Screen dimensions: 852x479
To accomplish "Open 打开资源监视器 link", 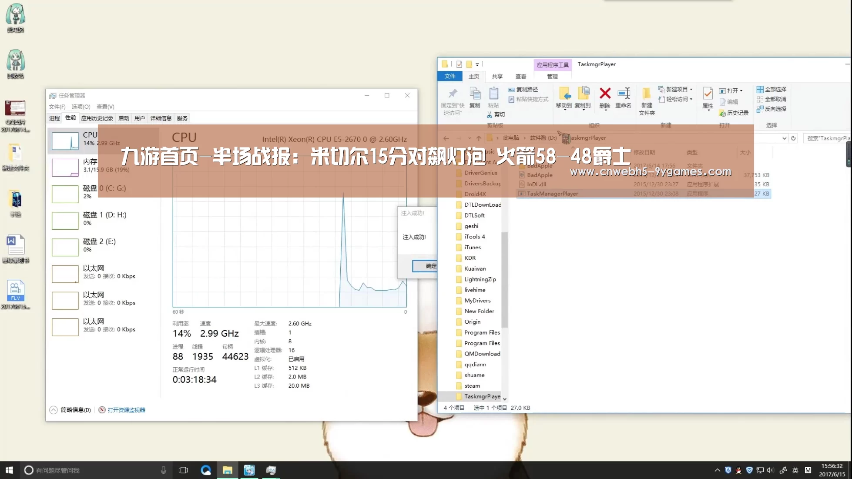I will pos(122,410).
